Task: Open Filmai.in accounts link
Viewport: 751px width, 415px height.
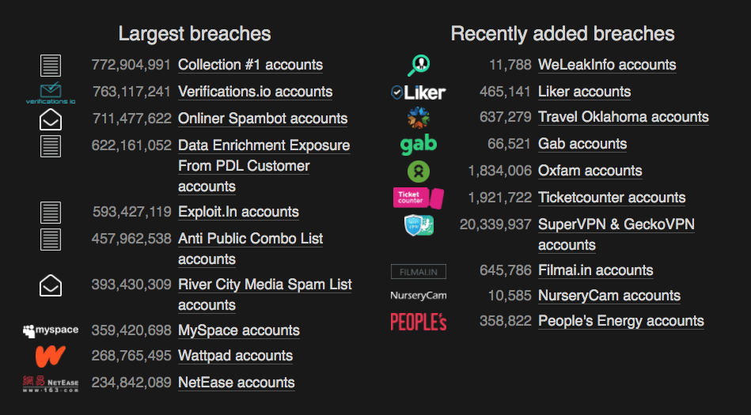Action: (596, 270)
